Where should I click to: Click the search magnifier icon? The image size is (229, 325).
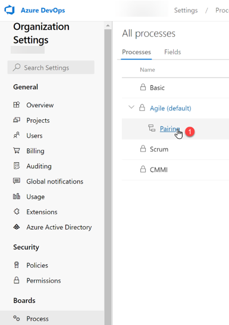(x=17, y=67)
